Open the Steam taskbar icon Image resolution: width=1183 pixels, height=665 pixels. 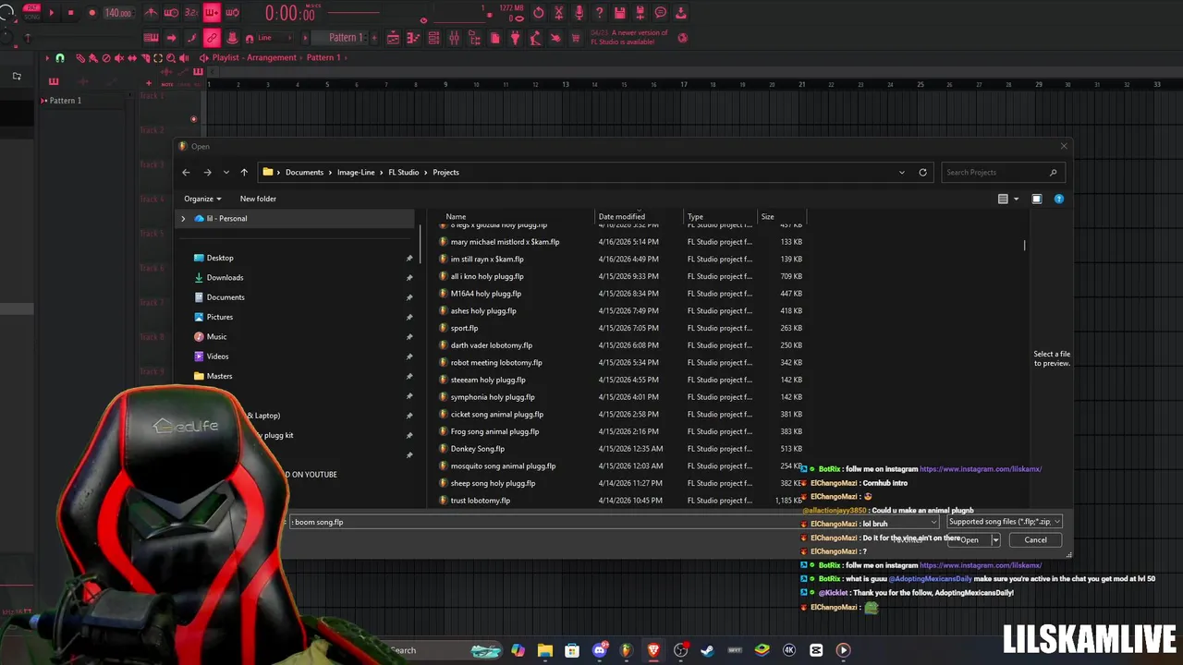pyautogui.click(x=708, y=650)
